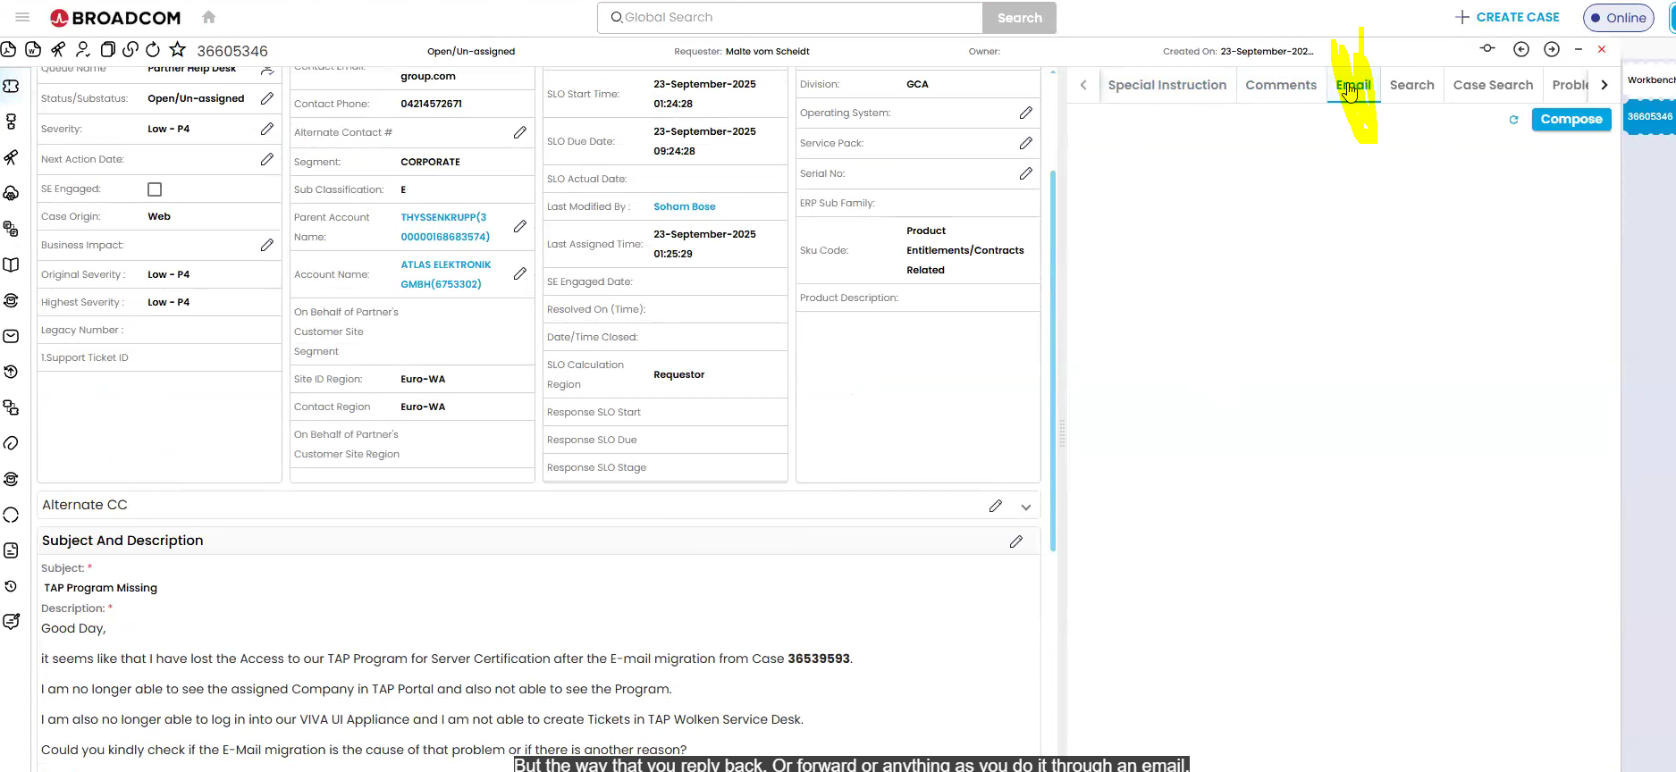Screen dimensions: 1676x772
Task: Go to home via house icon
Action: pyautogui.click(x=209, y=17)
